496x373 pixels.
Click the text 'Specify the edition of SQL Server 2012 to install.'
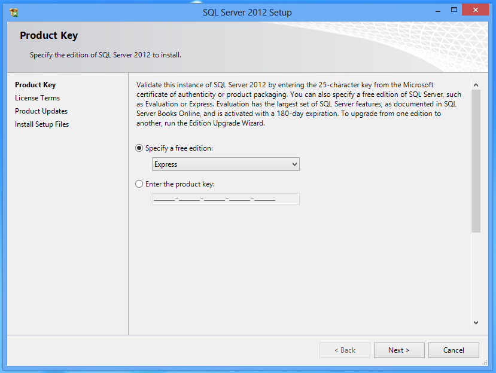(106, 55)
